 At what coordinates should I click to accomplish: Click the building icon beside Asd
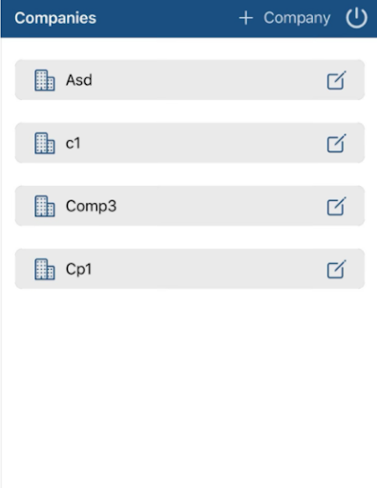coord(45,80)
